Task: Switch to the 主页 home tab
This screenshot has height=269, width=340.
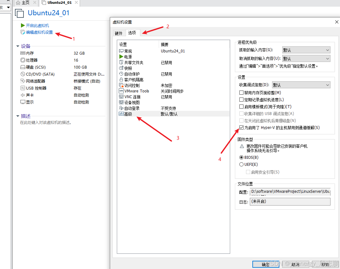Action: 25,3
